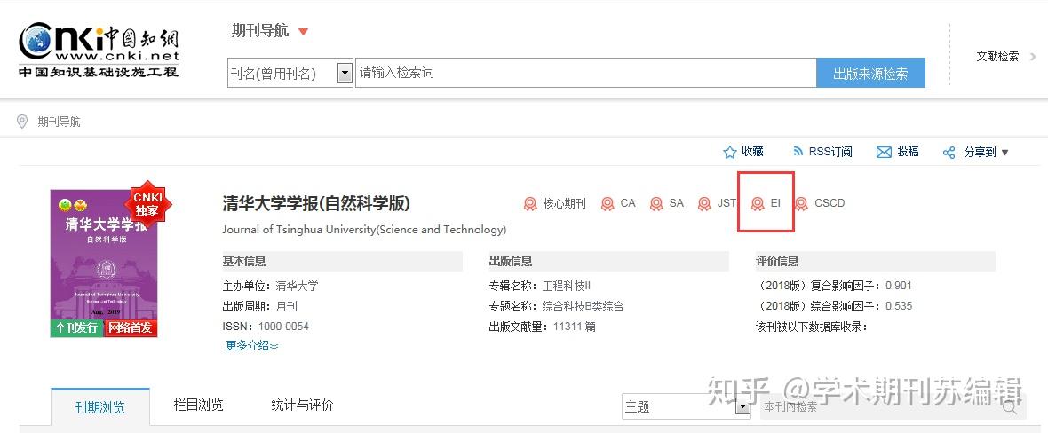Click 出版周期 value 月刊
The image size is (1048, 433).
[x=287, y=306]
